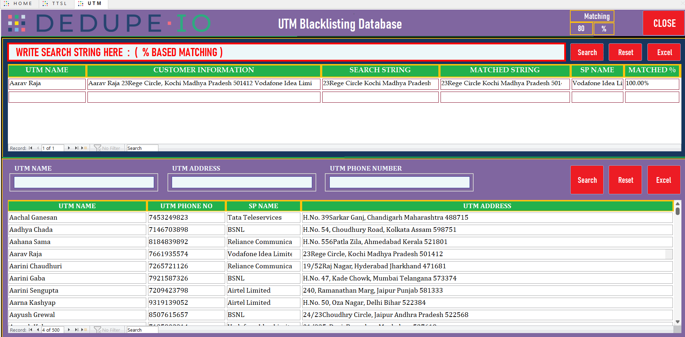Jump to the last record in the match results navigator
Screen dimensions: 685x337
click(76, 148)
